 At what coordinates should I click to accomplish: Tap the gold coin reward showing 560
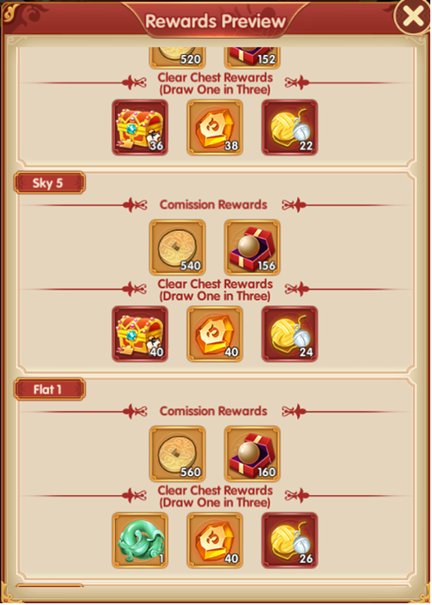(178, 454)
